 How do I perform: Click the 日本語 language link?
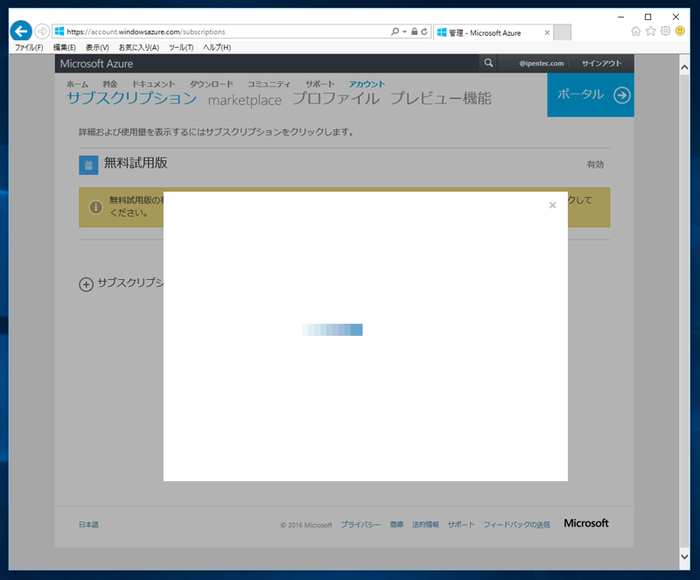coord(88,525)
